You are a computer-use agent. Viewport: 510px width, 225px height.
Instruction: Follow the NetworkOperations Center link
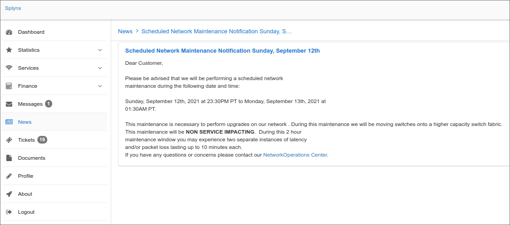pos(295,155)
